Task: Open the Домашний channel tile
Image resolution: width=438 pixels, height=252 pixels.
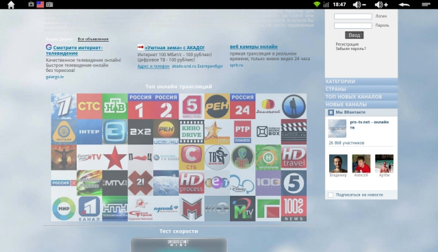Action: pos(268,106)
